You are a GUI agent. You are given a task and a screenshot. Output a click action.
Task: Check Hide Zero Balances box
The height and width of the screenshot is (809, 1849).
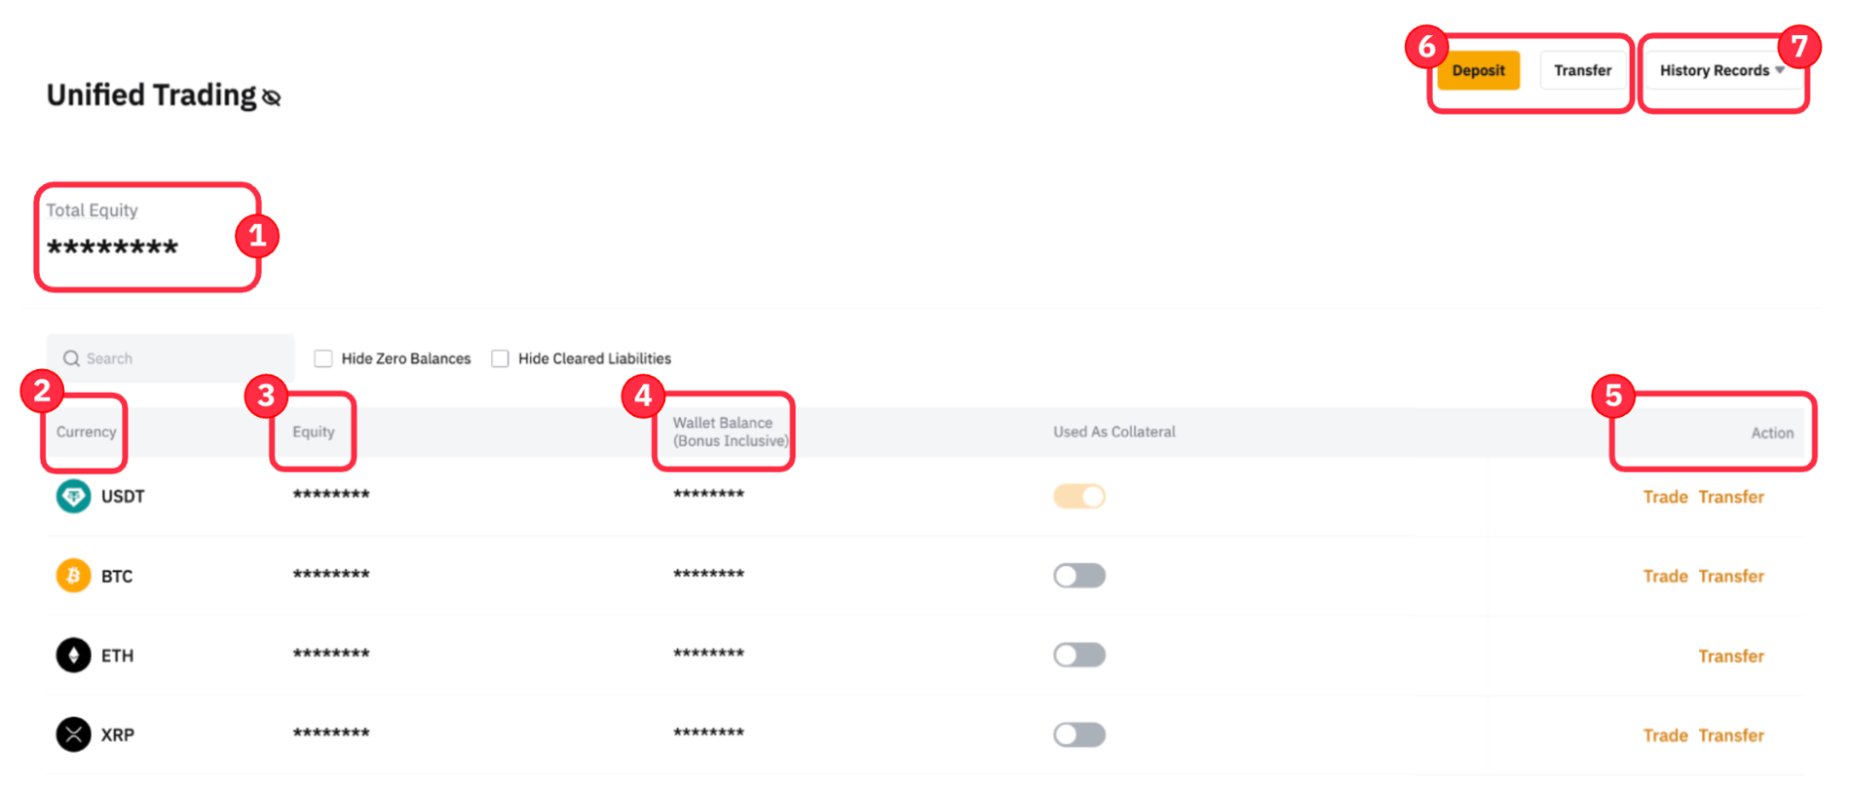click(x=323, y=359)
